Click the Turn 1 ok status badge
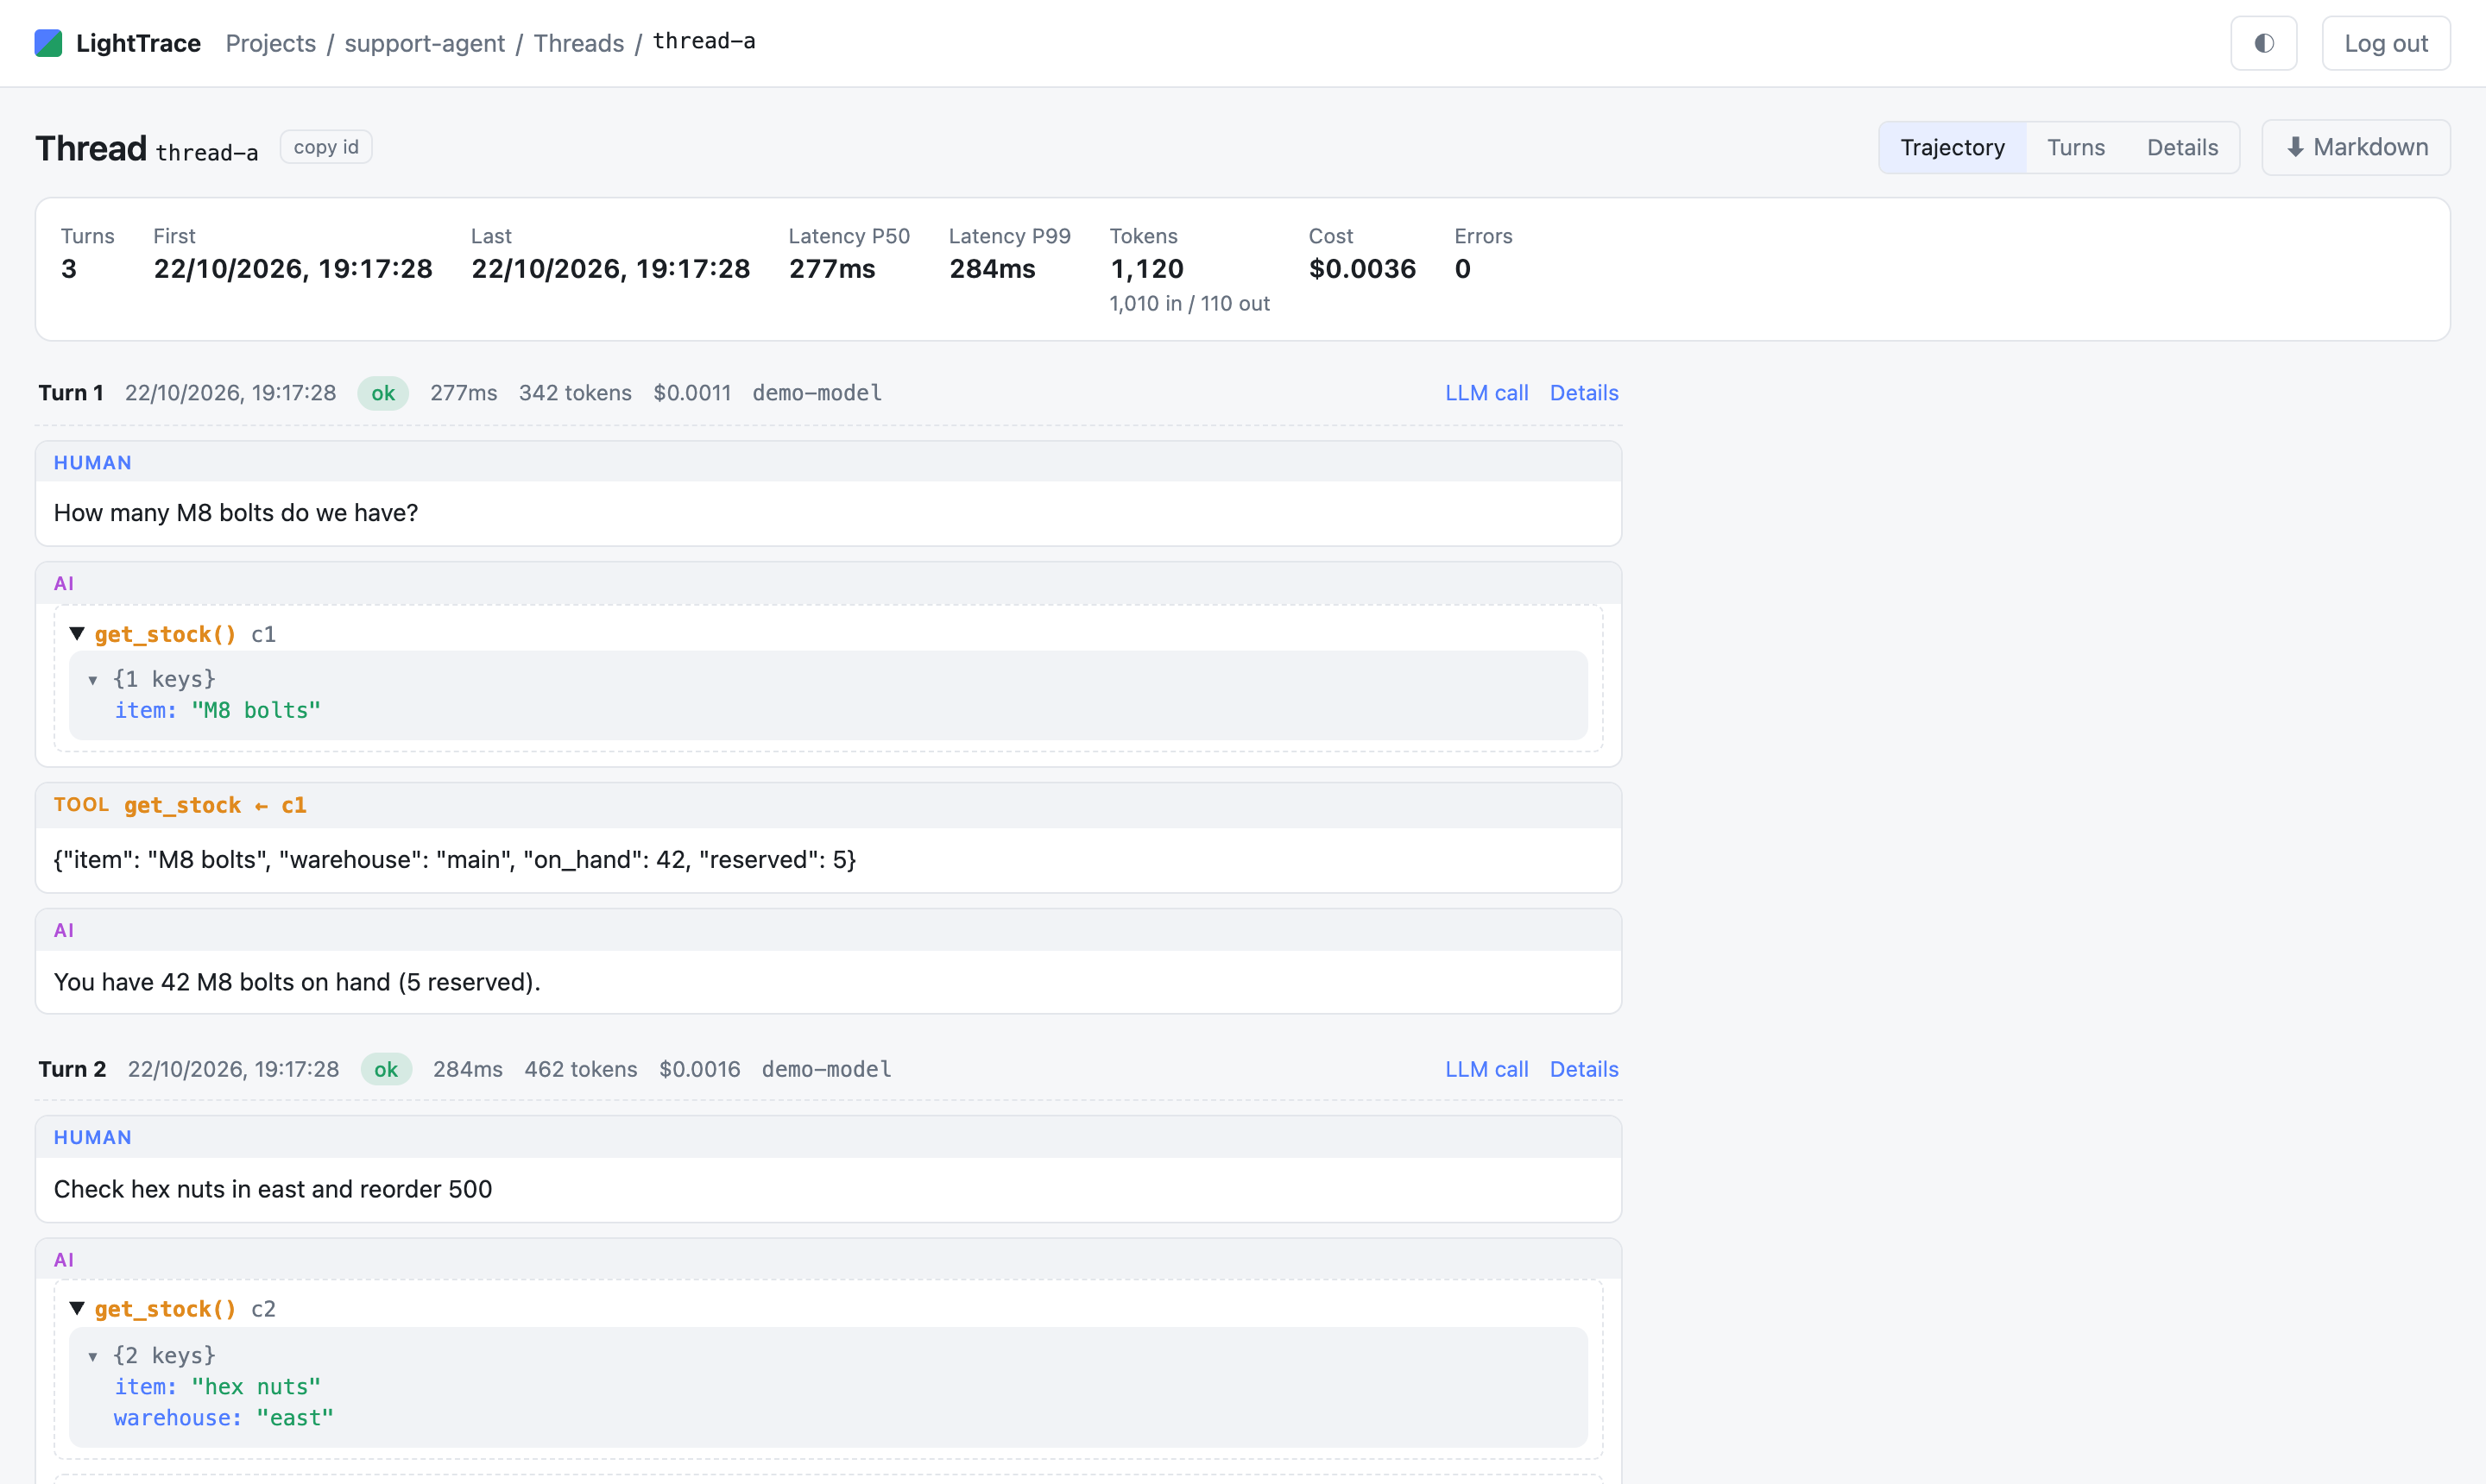This screenshot has width=2486, height=1484. coord(383,393)
